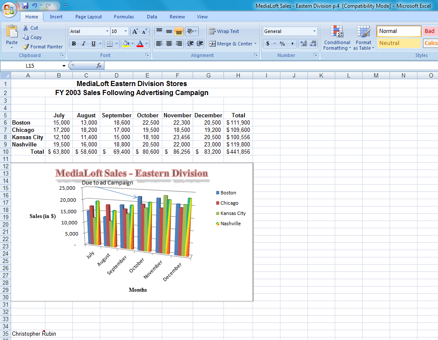This screenshot has width=438, height=340.
Task: Apply cell borders icon
Action: tap(110, 44)
